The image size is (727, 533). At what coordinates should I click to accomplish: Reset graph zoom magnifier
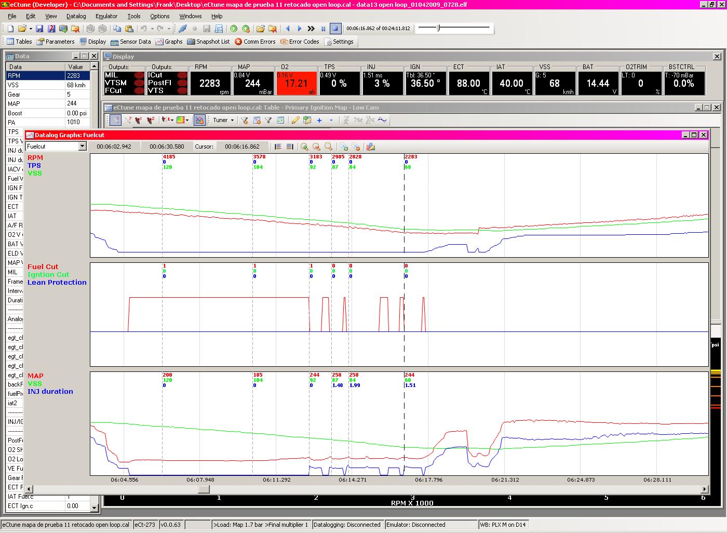(x=328, y=147)
